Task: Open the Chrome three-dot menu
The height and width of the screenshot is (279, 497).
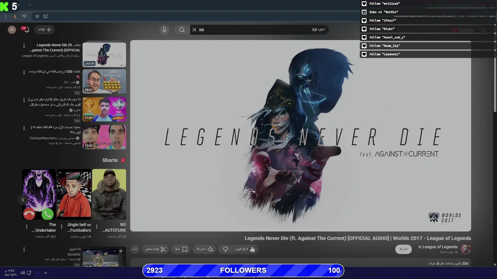Action: tap(5, 16)
